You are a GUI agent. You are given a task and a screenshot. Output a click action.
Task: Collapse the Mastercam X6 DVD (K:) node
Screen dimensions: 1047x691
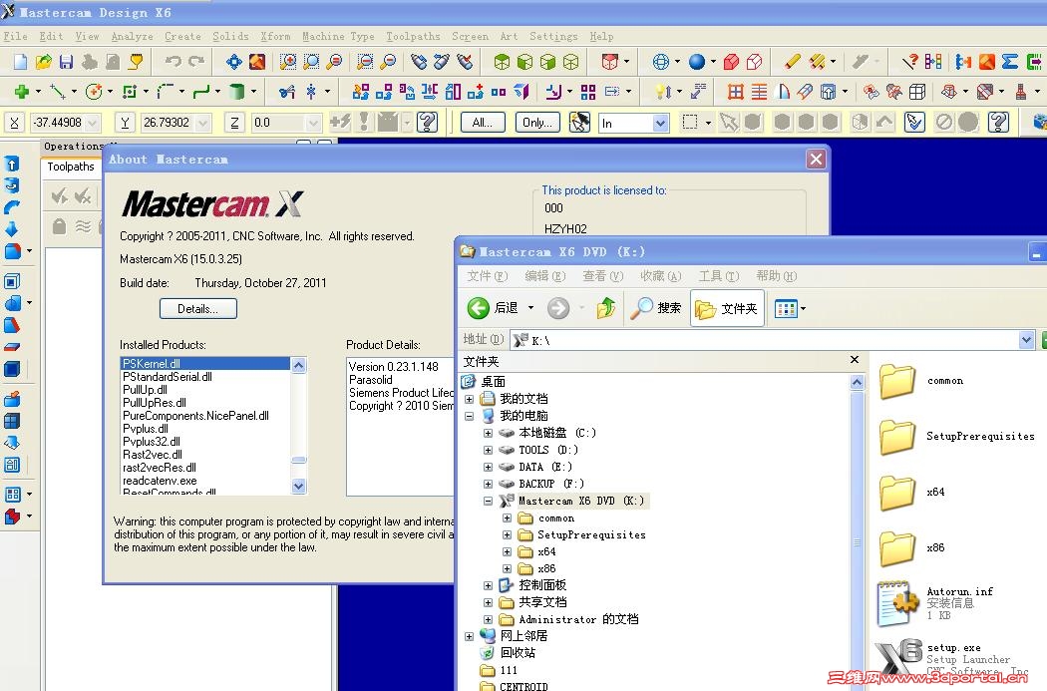489,501
